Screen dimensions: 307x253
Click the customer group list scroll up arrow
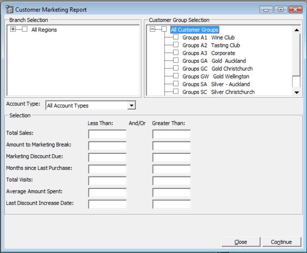coord(296,30)
